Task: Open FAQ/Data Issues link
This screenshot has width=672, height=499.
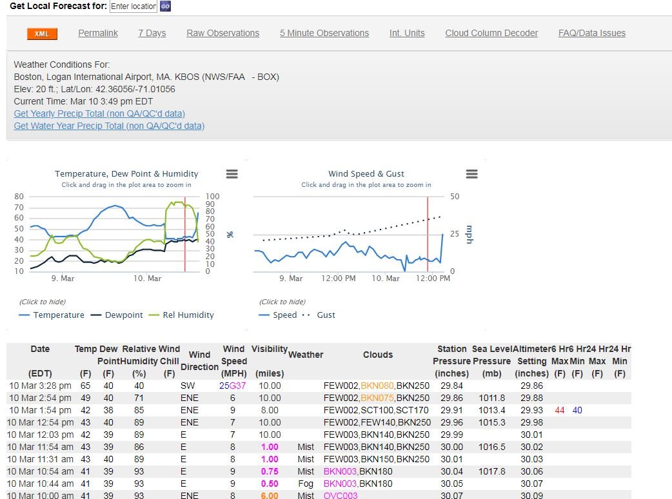Action: point(592,33)
